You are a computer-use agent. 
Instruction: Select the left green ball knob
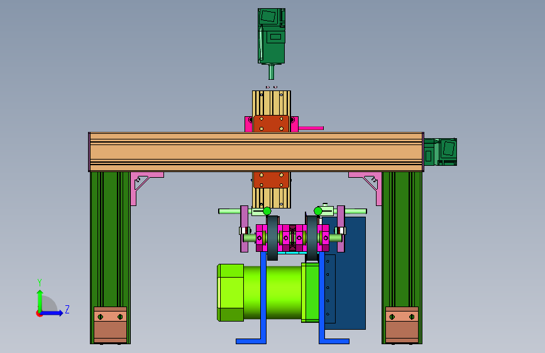267,211
